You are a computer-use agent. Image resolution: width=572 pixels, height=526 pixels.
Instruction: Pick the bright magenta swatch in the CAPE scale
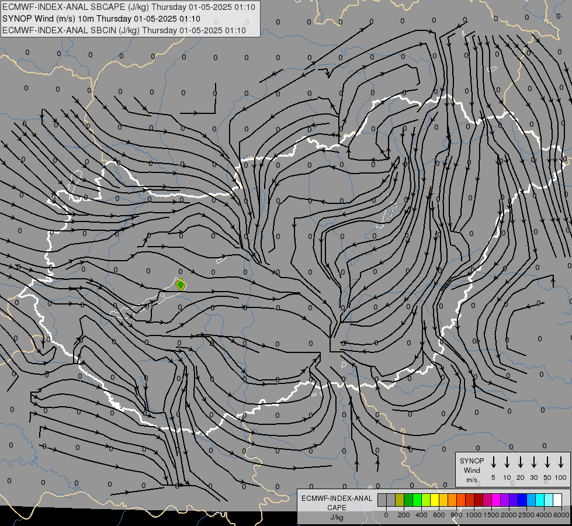click(x=497, y=500)
